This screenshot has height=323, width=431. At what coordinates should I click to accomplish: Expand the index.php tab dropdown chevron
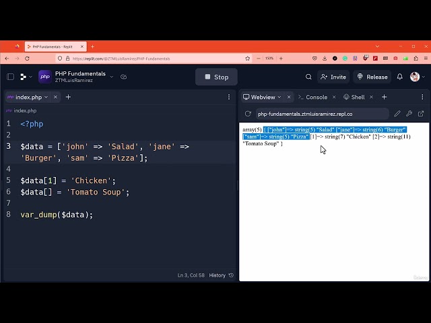pos(46,97)
